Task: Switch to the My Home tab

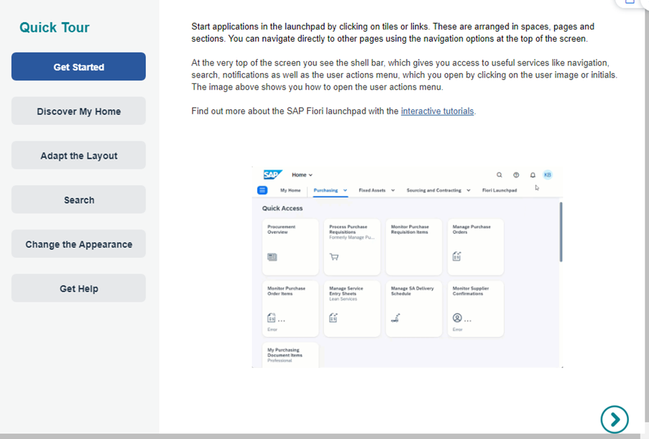Action: pyautogui.click(x=290, y=190)
